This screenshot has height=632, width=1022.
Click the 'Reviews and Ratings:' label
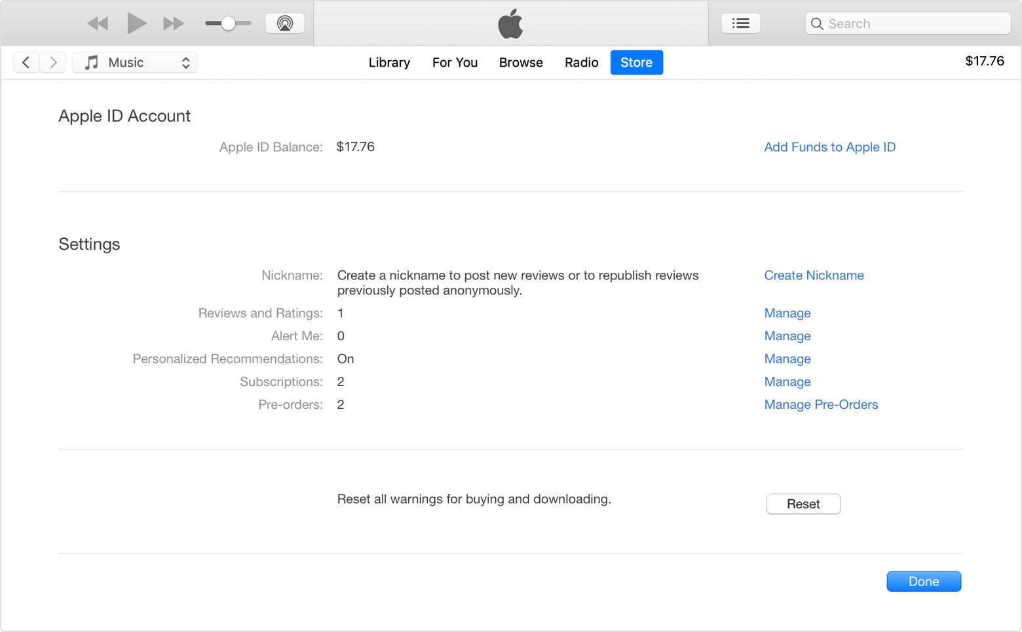261,313
